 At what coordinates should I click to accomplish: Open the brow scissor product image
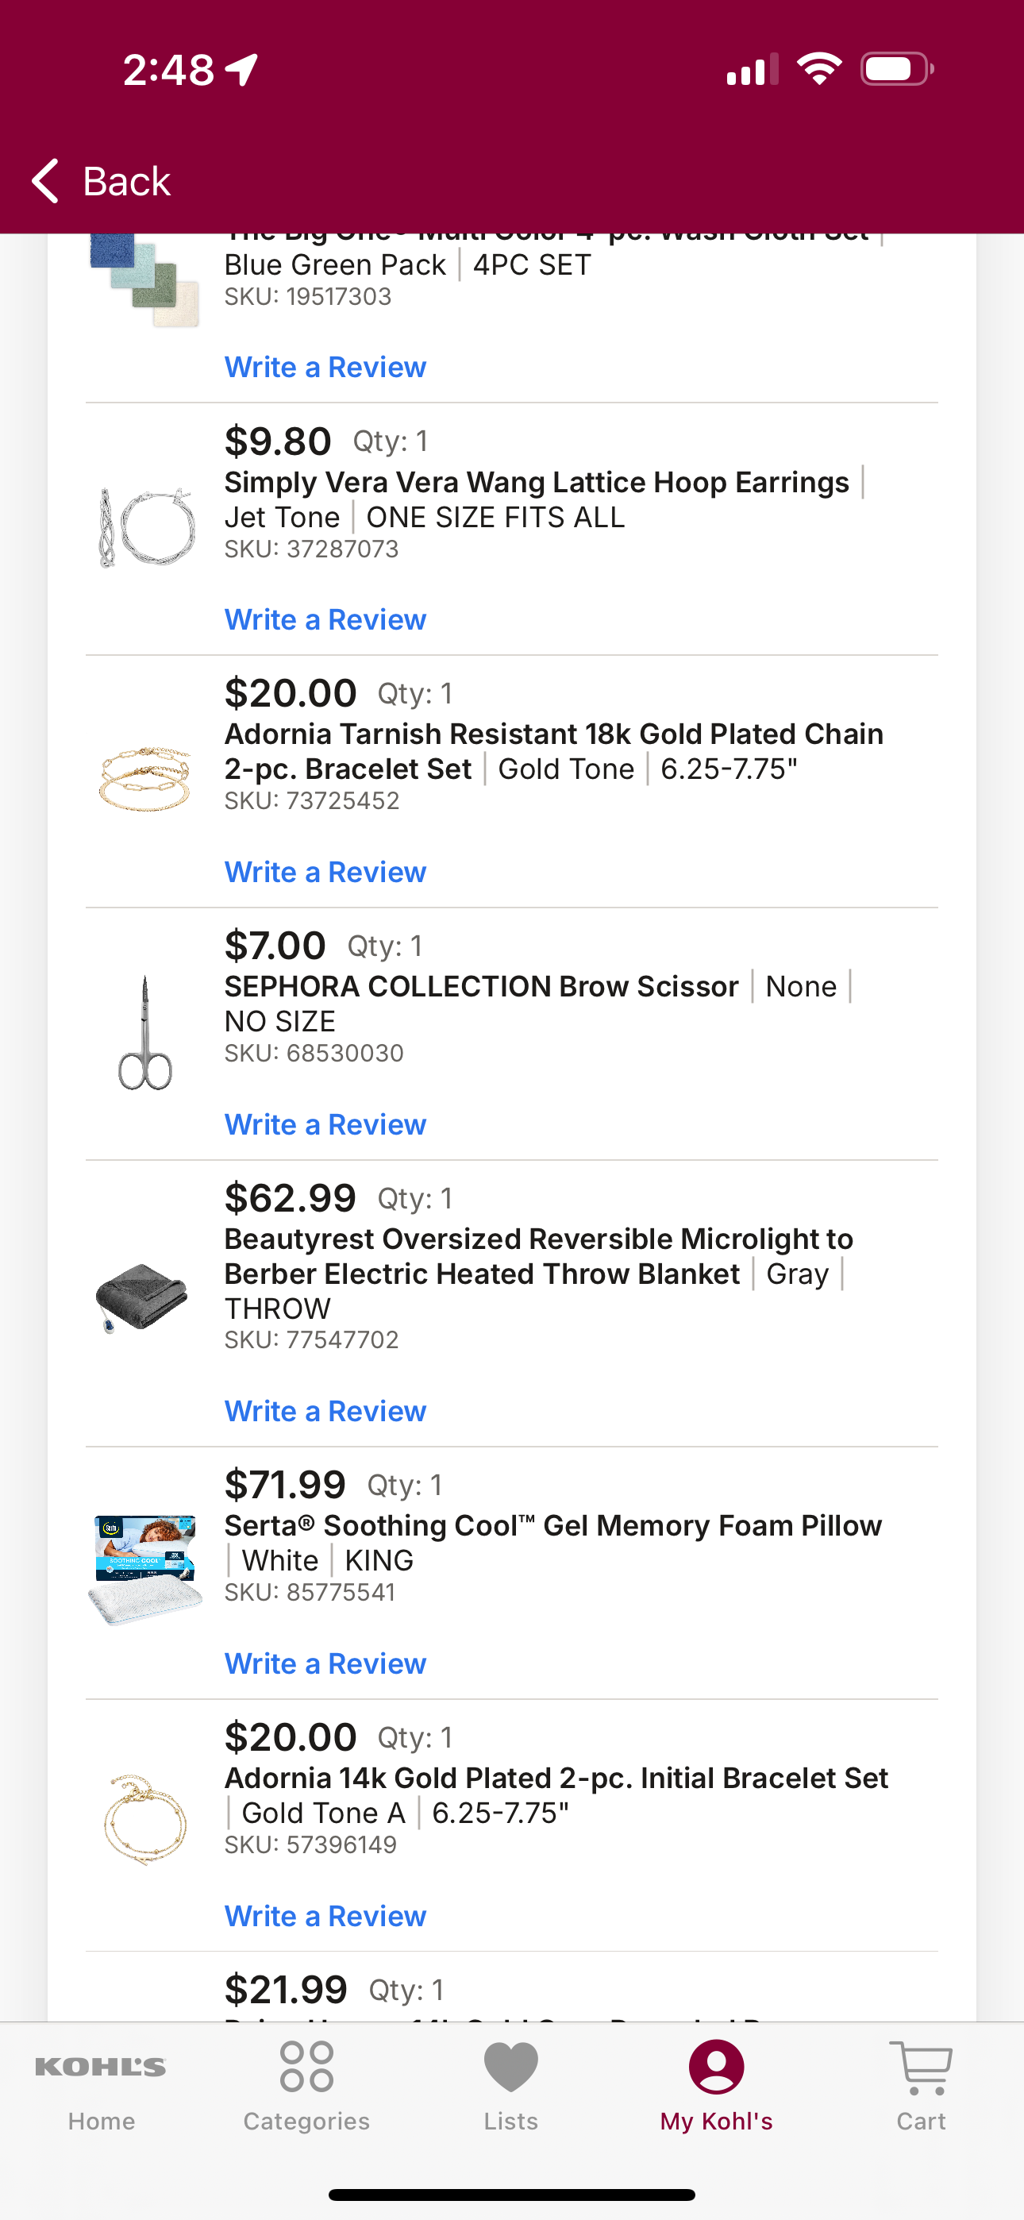[144, 1032]
